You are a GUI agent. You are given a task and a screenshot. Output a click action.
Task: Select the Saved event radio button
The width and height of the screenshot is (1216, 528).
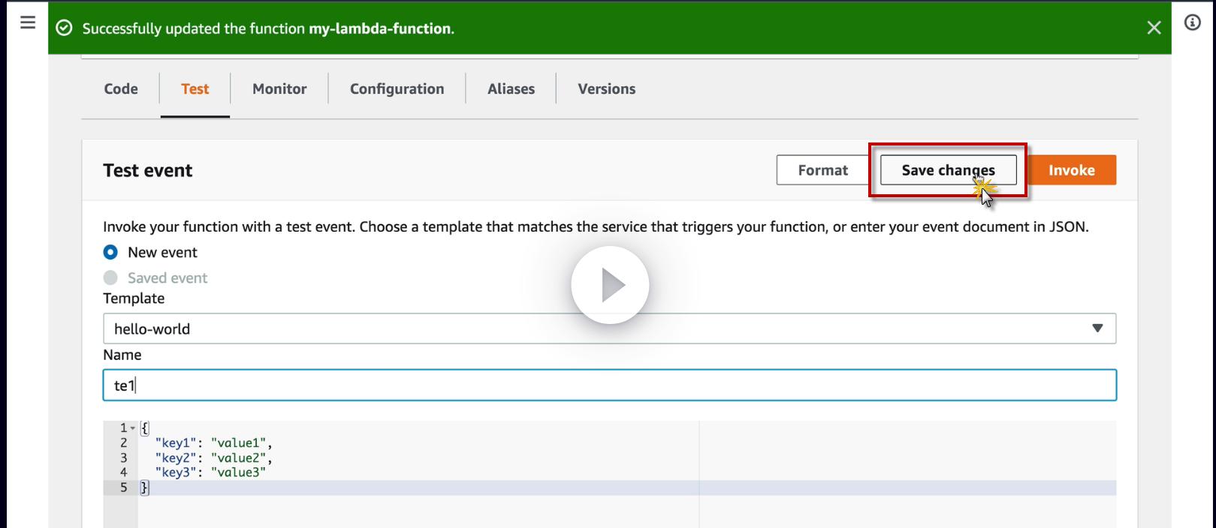tap(110, 277)
